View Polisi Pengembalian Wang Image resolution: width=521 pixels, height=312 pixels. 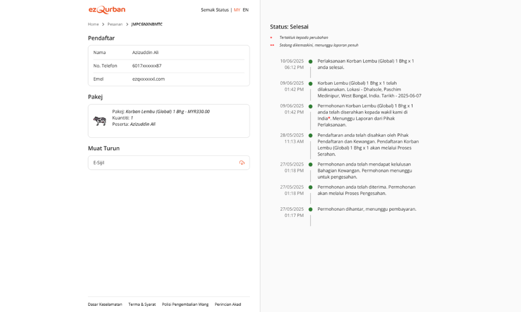click(x=185, y=304)
